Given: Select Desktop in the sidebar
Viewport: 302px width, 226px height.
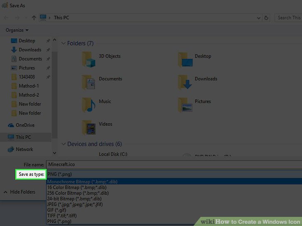Looking at the screenshot, I should pos(27,41).
